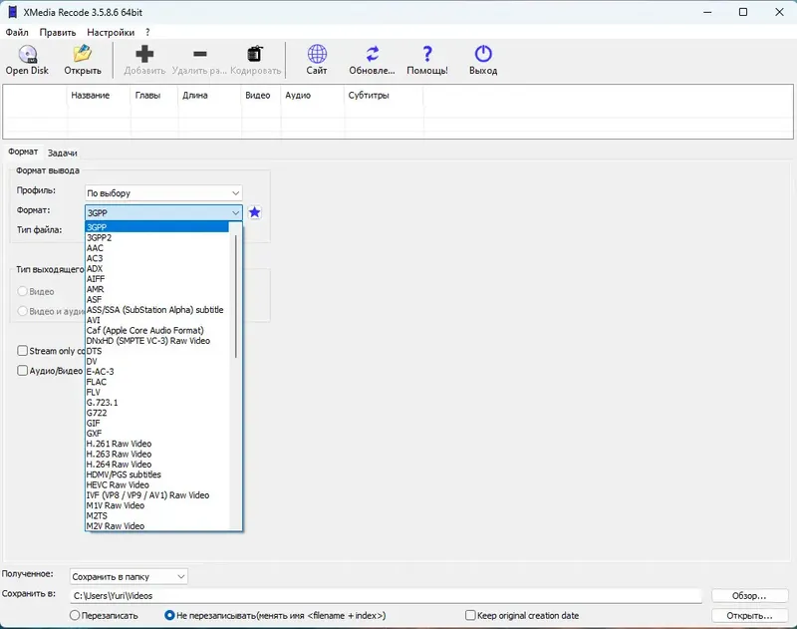Click the Субтитры column header
The height and width of the screenshot is (629, 797).
pyautogui.click(x=384, y=95)
